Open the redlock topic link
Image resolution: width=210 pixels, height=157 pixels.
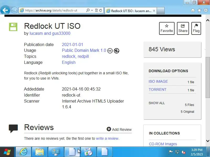[69, 56]
